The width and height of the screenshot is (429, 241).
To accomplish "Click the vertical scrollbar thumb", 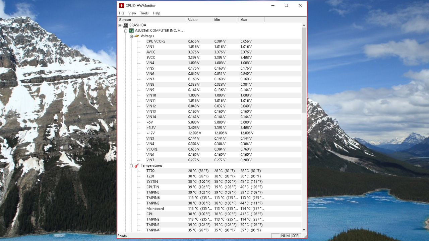I will (304, 70).
